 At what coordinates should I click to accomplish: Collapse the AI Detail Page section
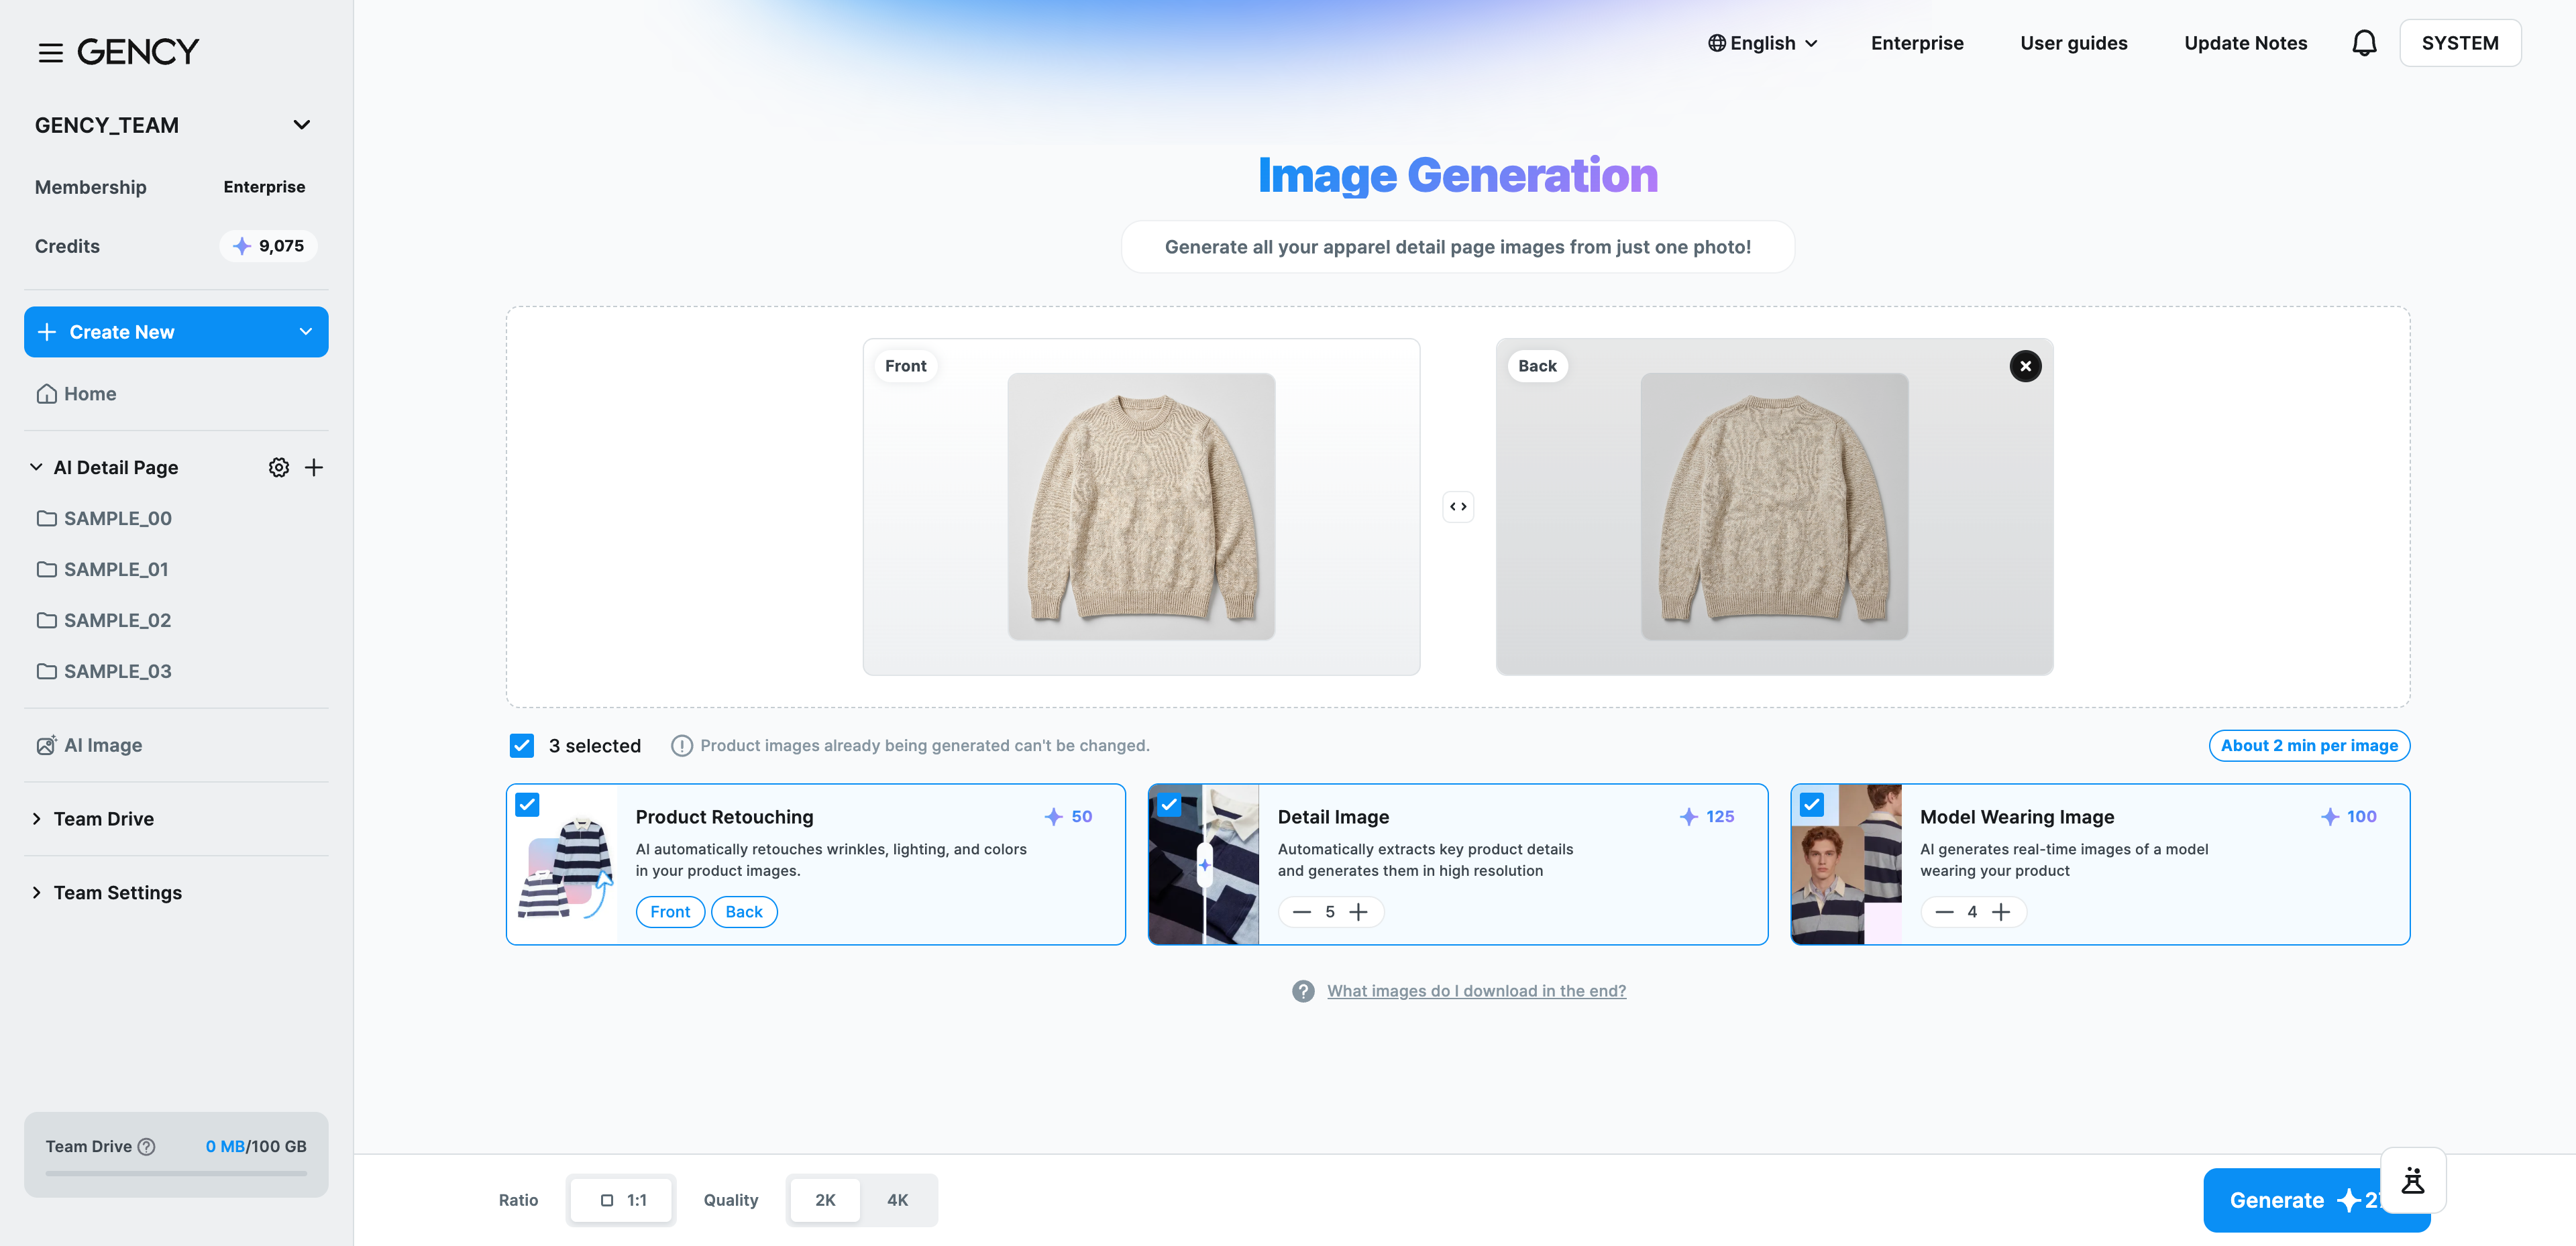(x=36, y=467)
